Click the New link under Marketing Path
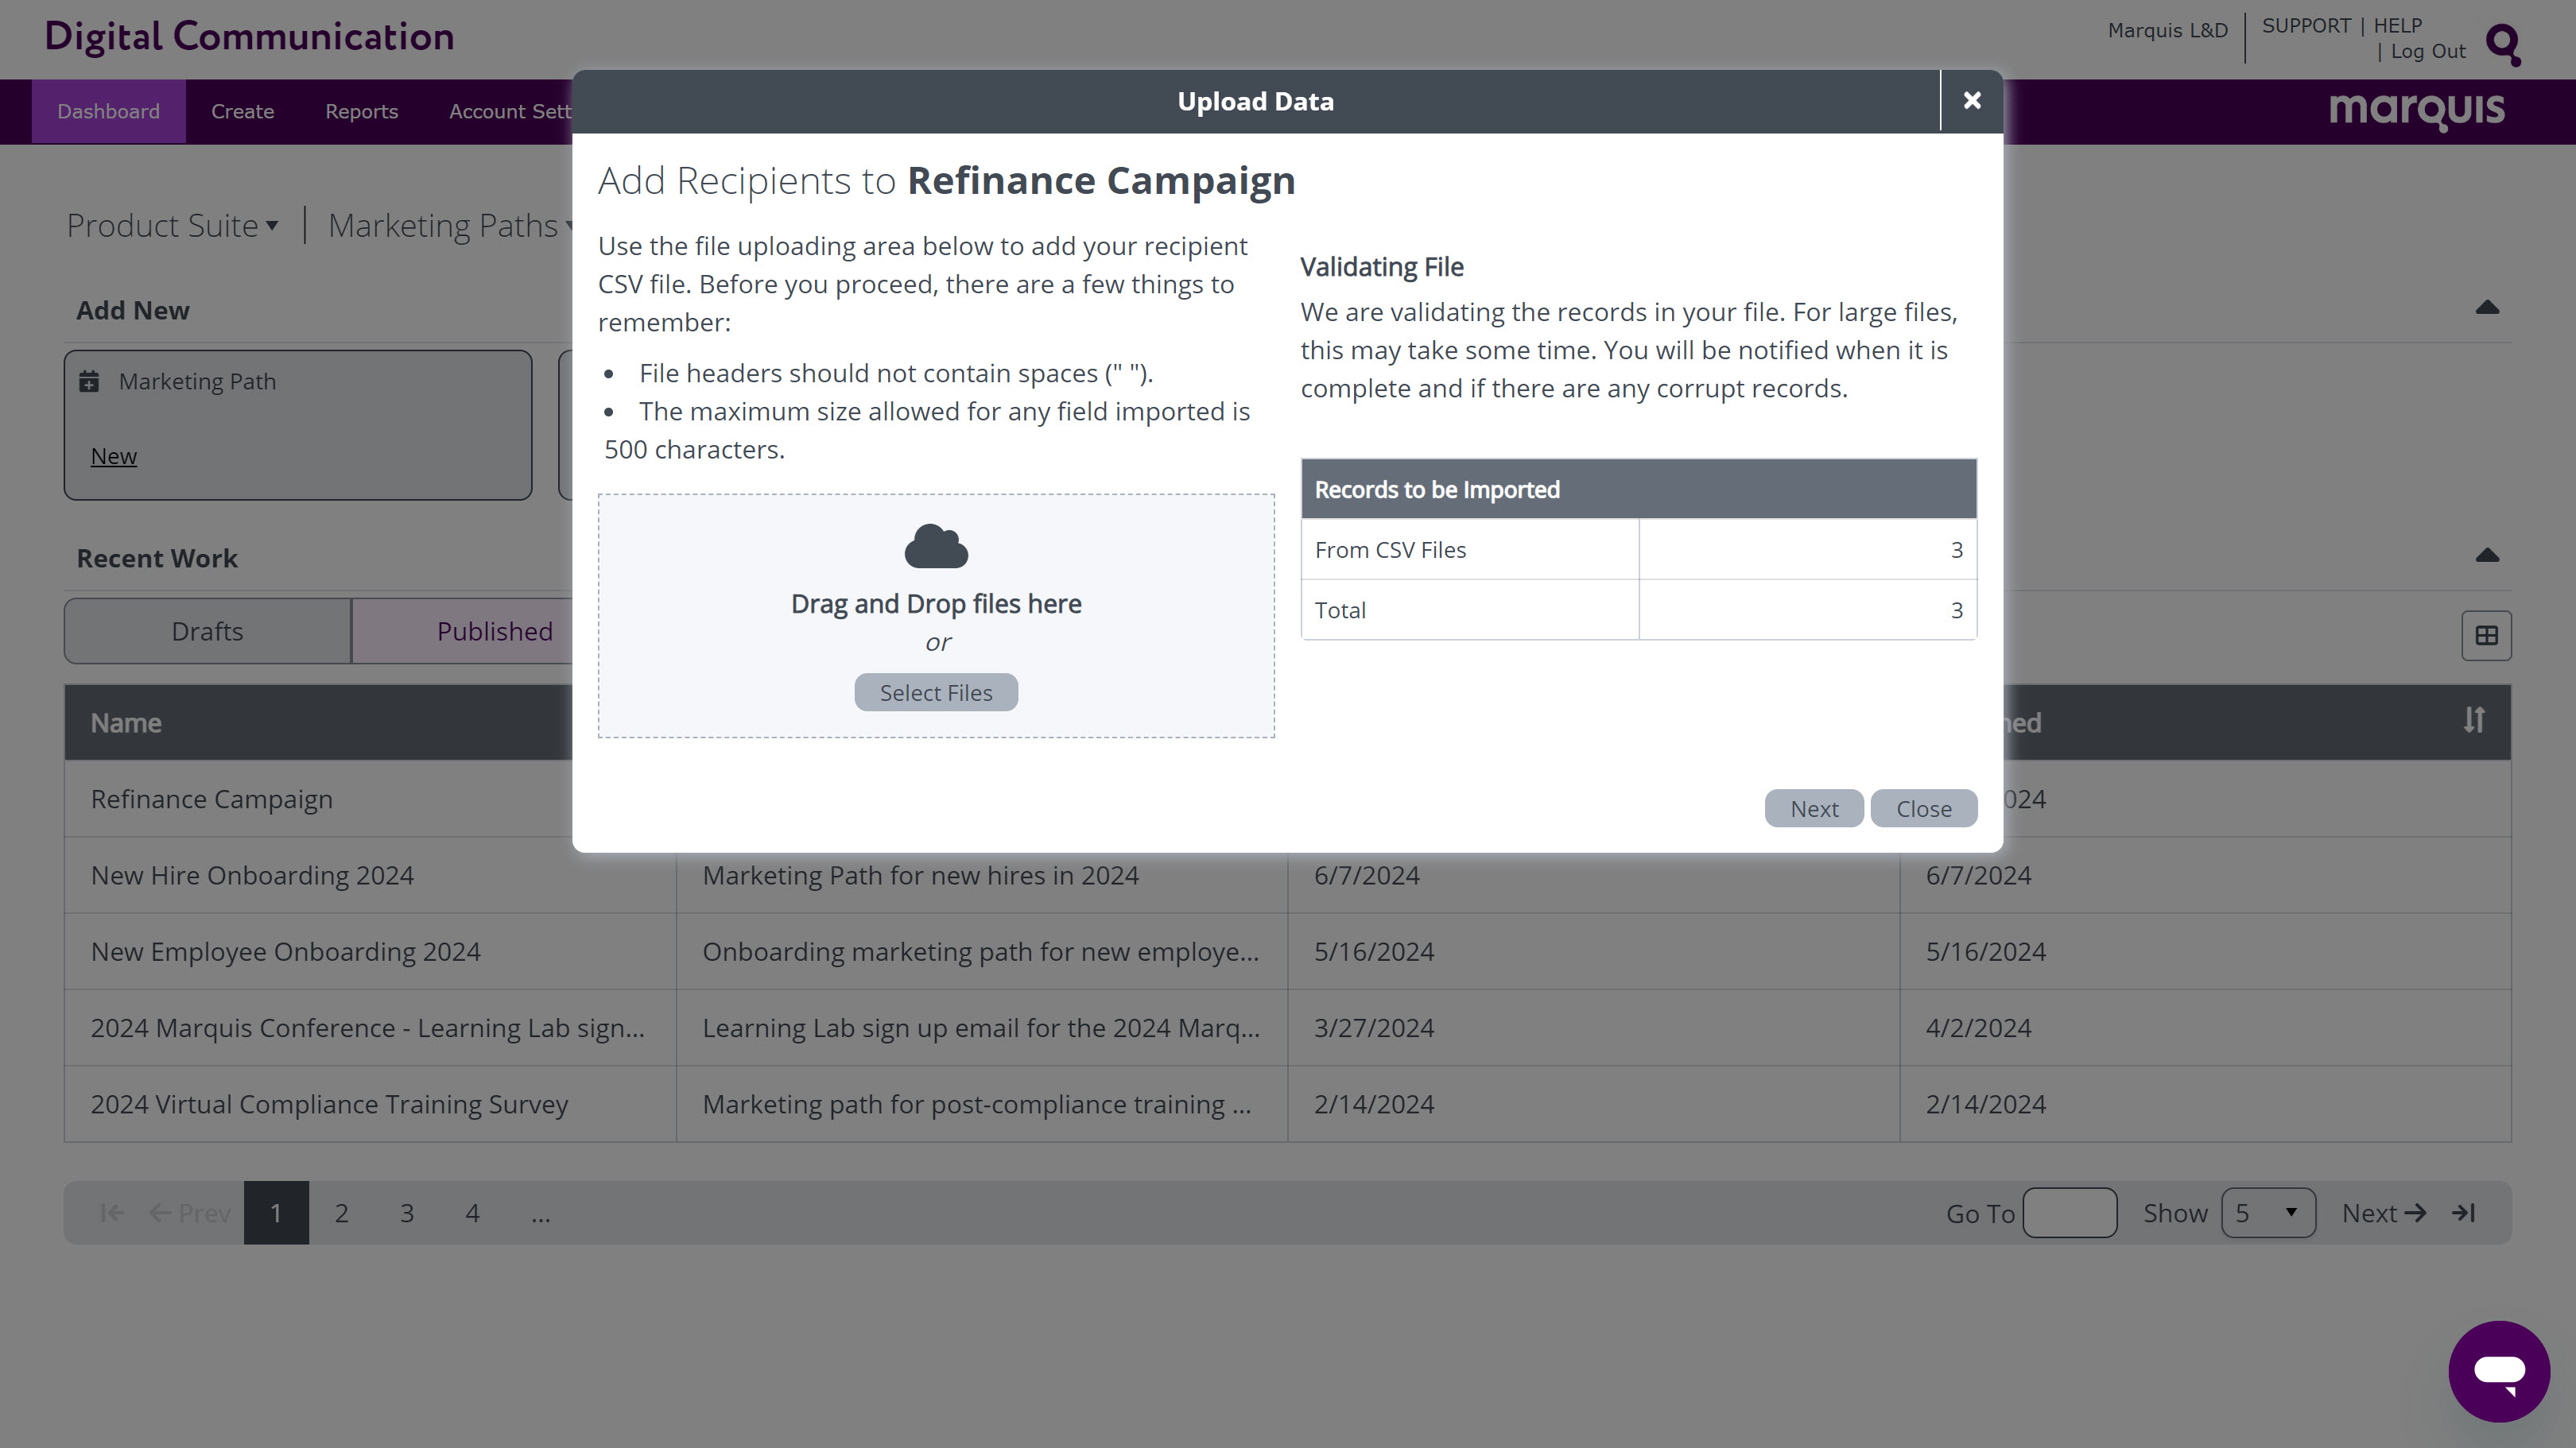 113,455
